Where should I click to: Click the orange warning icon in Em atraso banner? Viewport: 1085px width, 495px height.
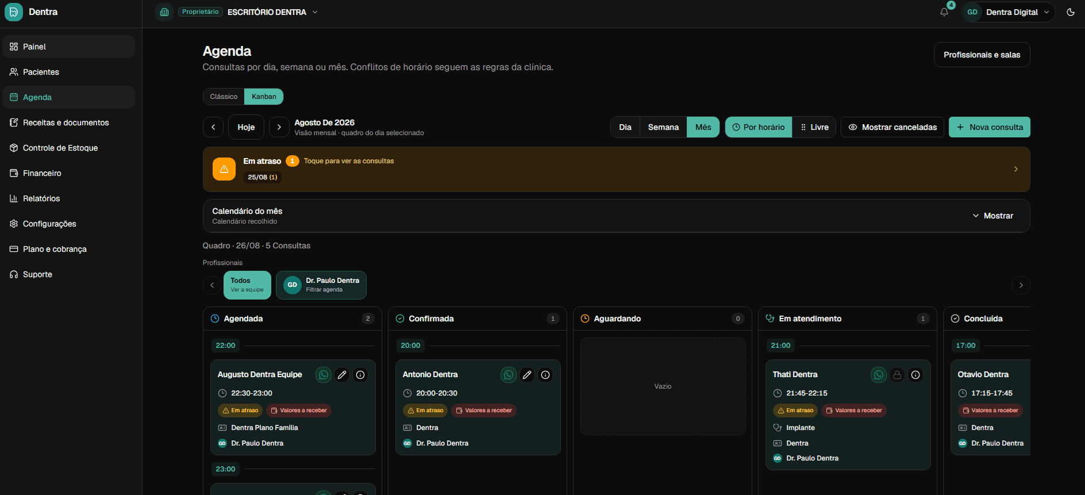coord(224,169)
